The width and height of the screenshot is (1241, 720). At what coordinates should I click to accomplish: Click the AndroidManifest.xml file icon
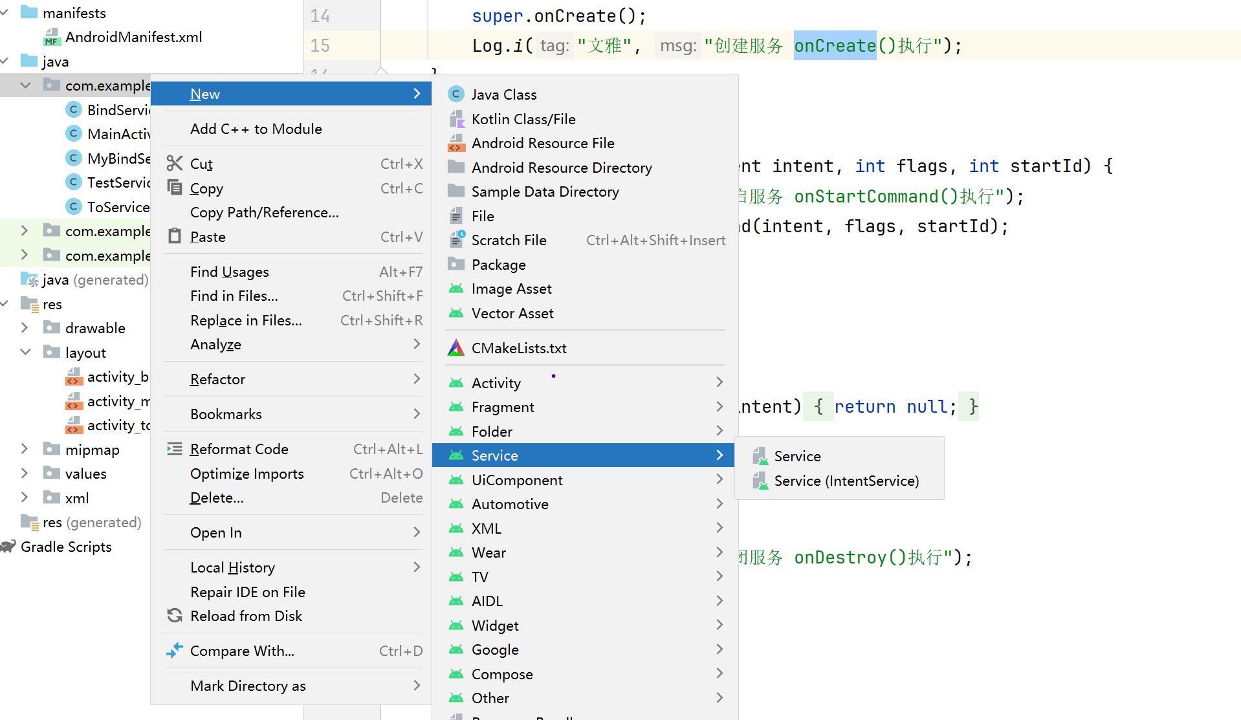click(52, 38)
